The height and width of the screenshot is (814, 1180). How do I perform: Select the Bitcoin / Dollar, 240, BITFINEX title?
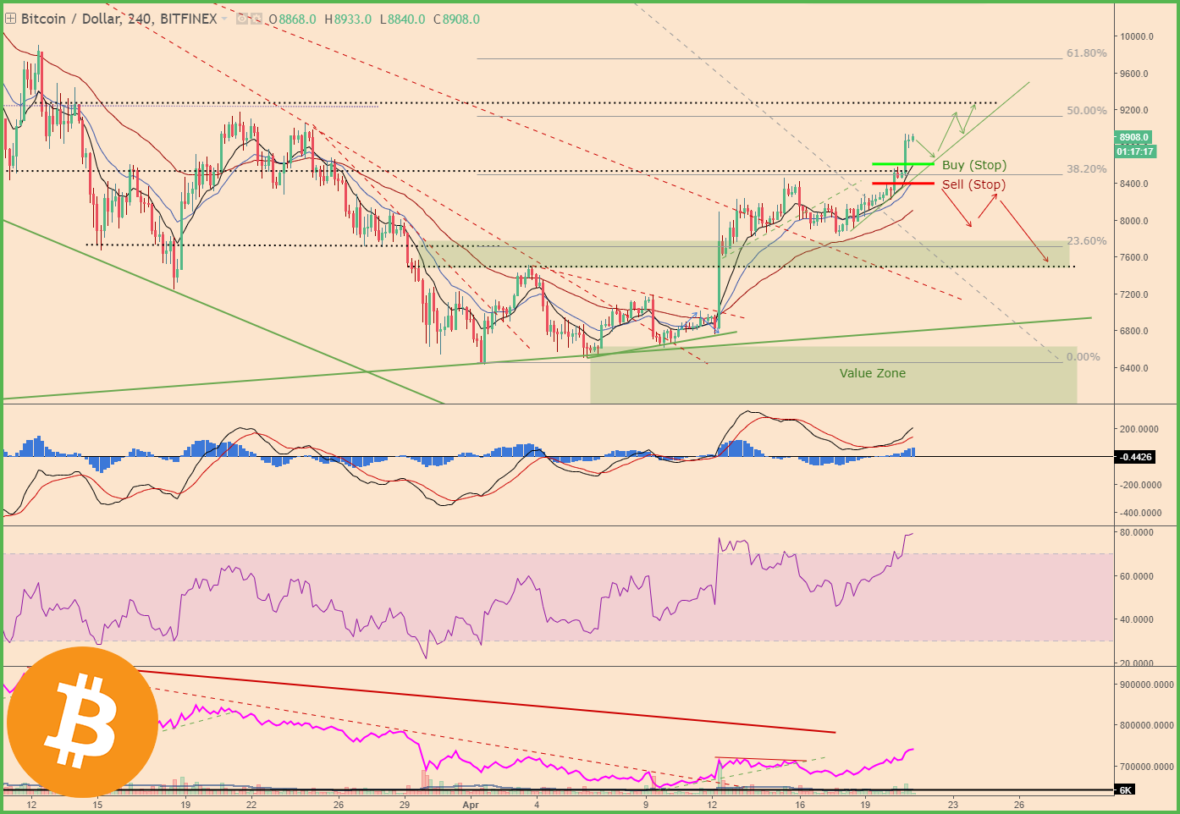click(x=119, y=19)
